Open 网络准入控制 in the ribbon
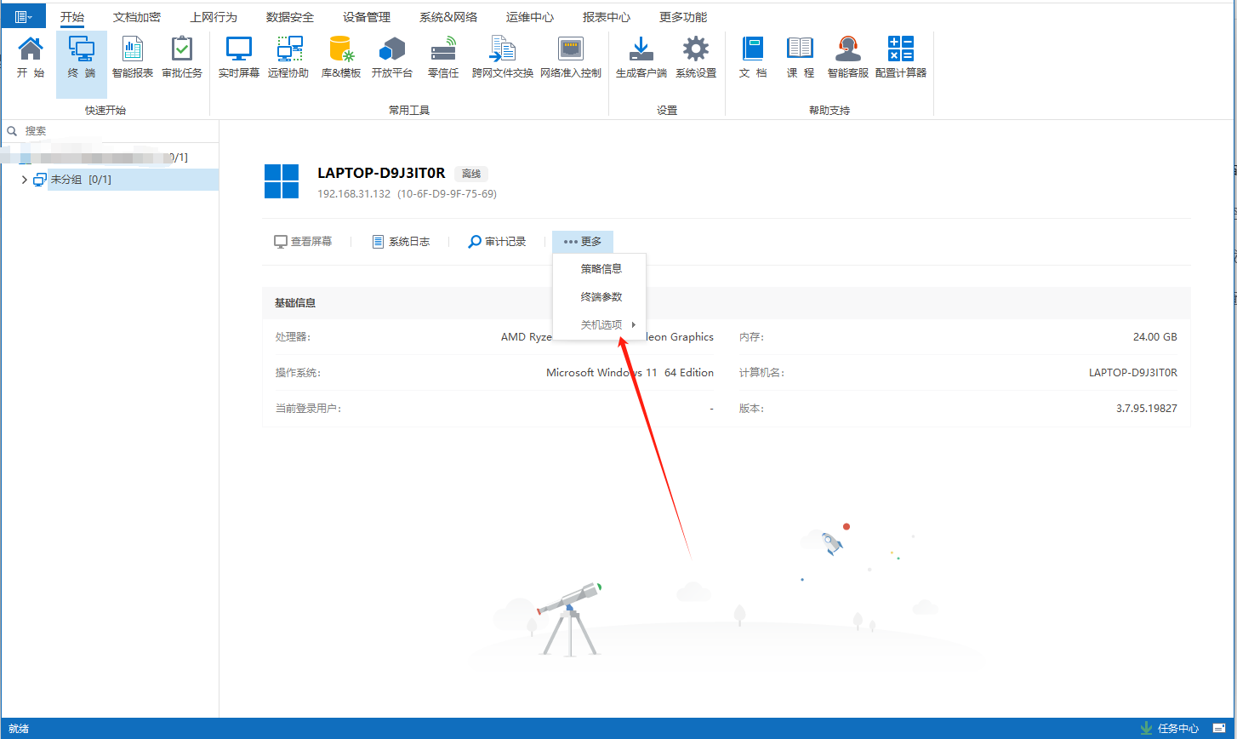The width and height of the screenshot is (1237, 739). click(x=571, y=57)
